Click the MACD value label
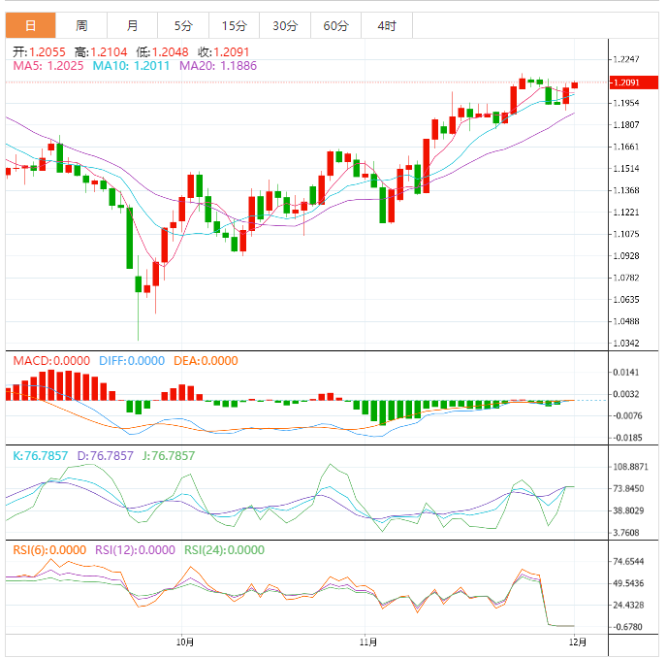 pos(52,361)
